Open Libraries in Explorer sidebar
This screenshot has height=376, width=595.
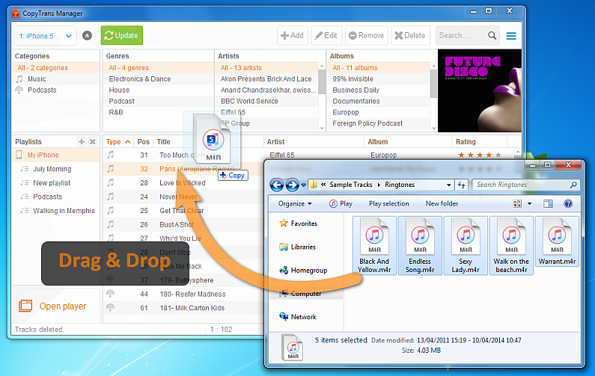tap(298, 247)
